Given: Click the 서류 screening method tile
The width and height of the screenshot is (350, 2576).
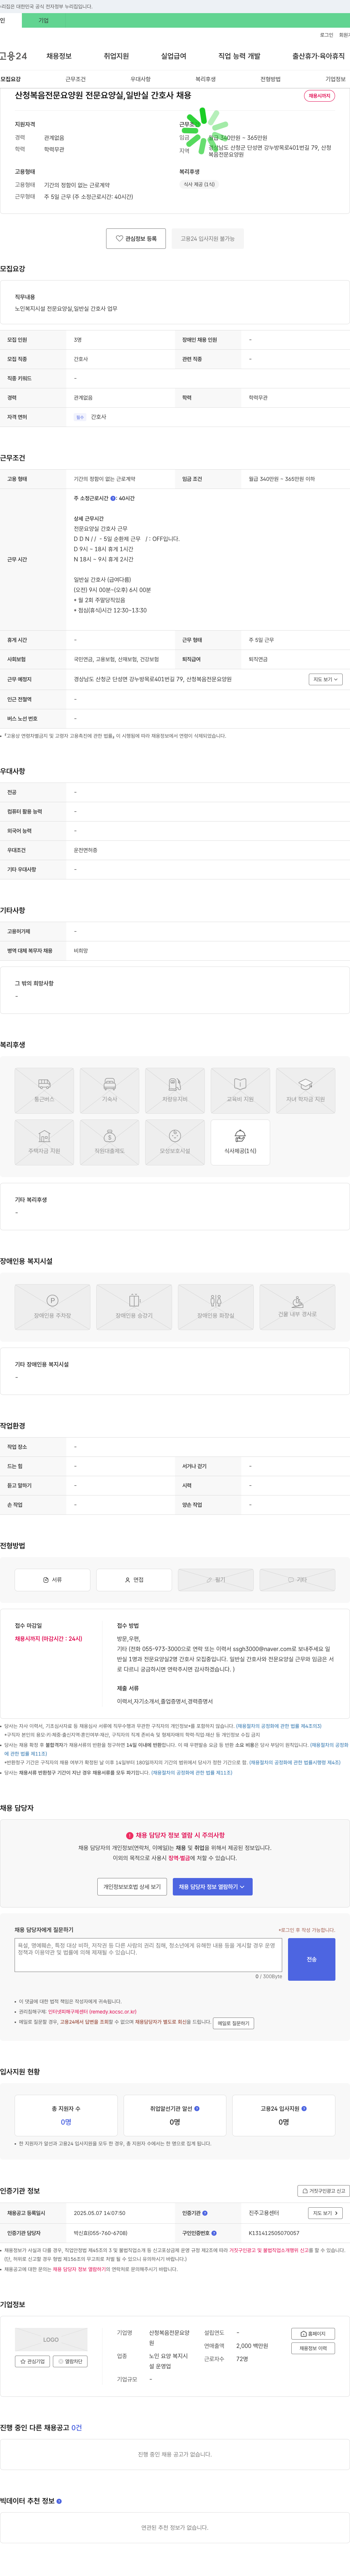Looking at the screenshot, I should pyautogui.click(x=52, y=1580).
